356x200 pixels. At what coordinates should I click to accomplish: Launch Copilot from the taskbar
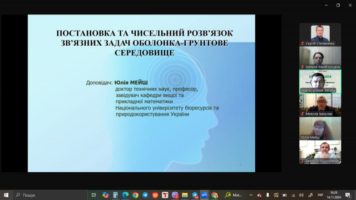105,195
